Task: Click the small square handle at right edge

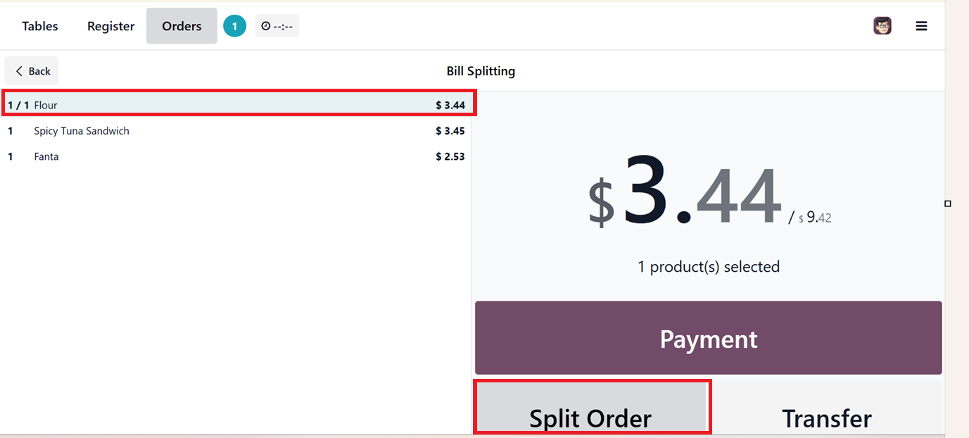Action: 948,204
